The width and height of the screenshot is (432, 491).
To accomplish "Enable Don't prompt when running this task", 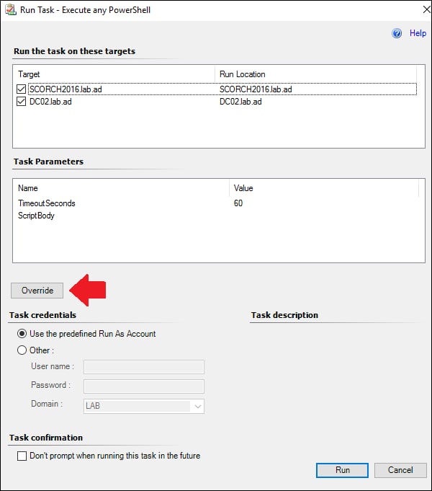I will (x=22, y=456).
